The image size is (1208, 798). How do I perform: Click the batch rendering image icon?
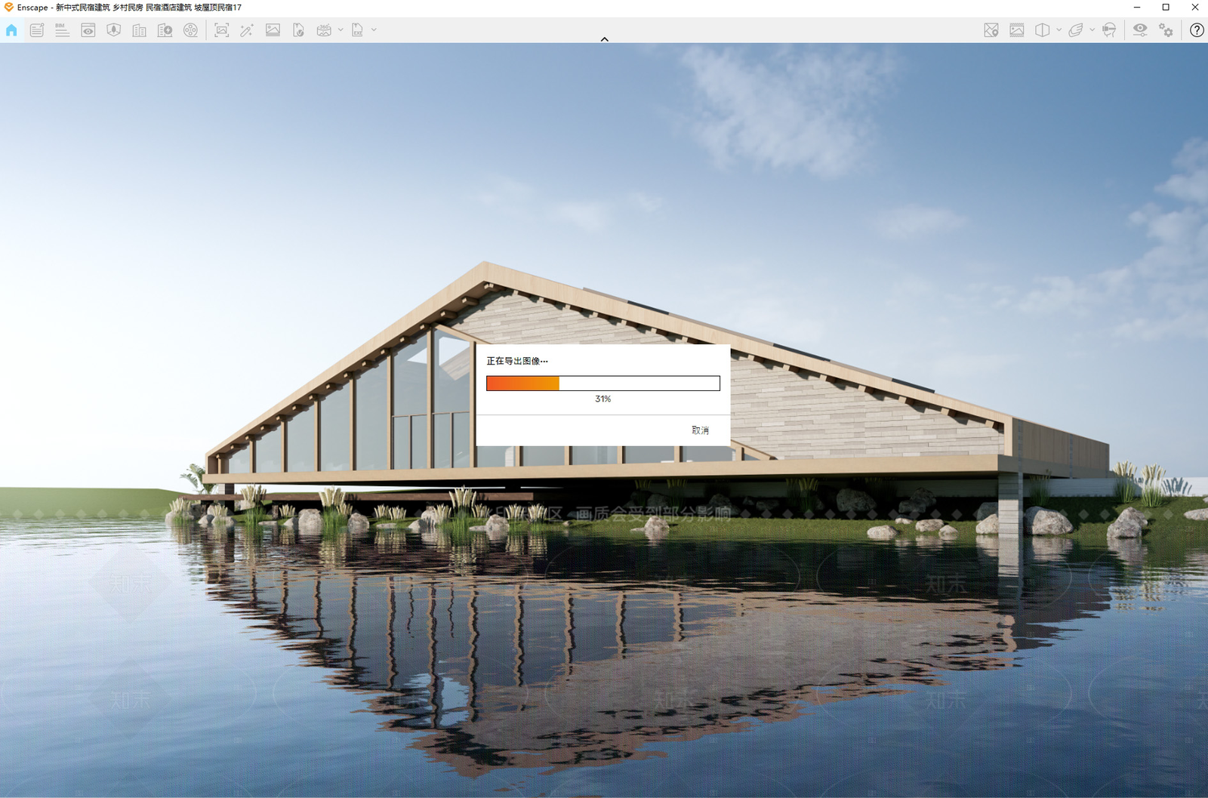pyautogui.click(x=273, y=30)
